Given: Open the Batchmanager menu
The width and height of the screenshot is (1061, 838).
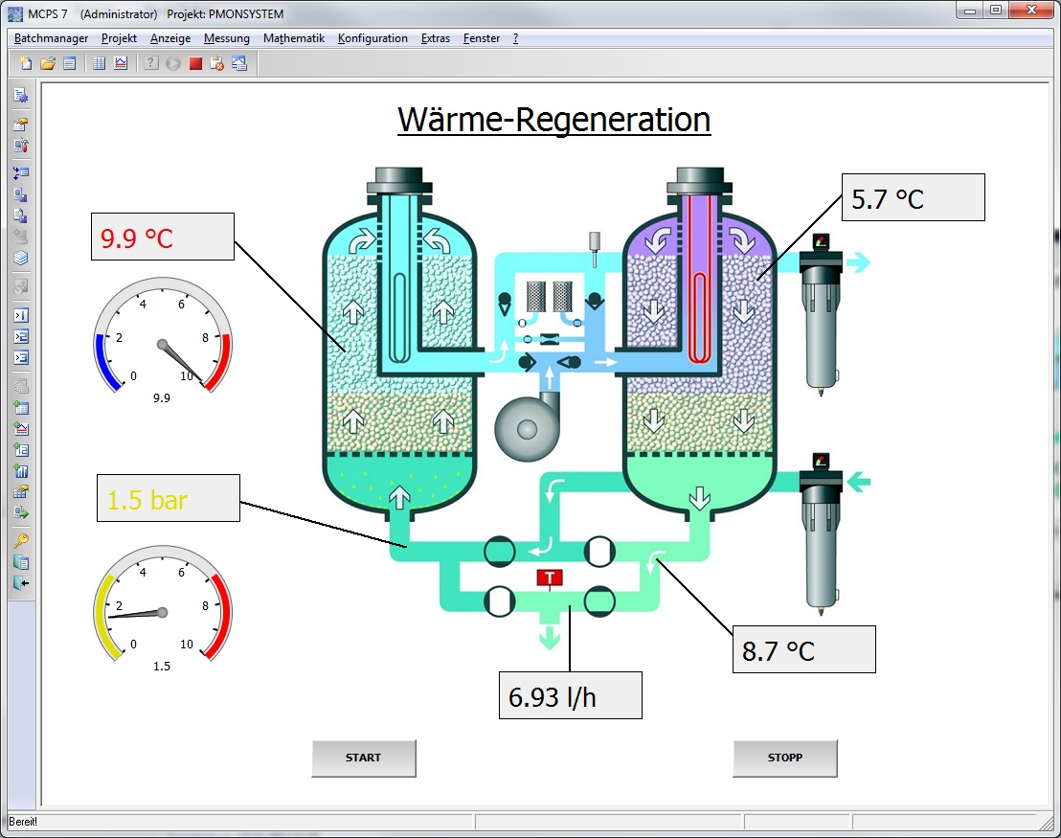Looking at the screenshot, I should click(x=51, y=38).
